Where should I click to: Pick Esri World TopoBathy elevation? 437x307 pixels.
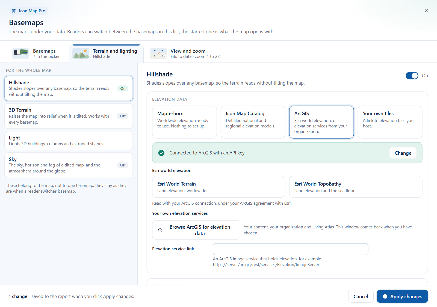point(356,187)
